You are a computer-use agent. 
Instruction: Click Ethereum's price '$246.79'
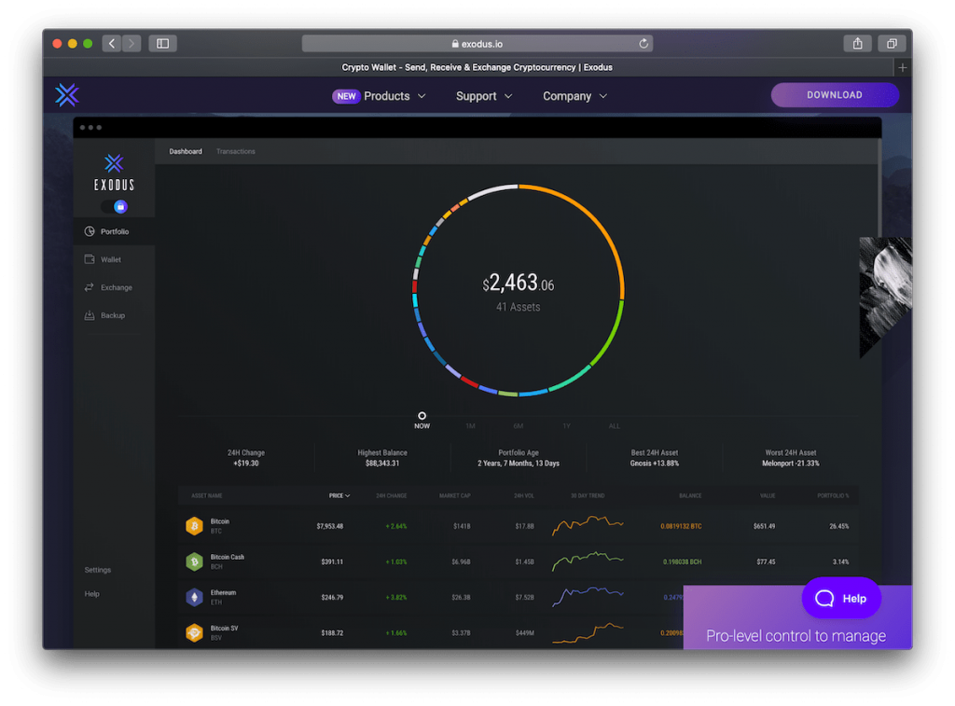click(x=333, y=598)
